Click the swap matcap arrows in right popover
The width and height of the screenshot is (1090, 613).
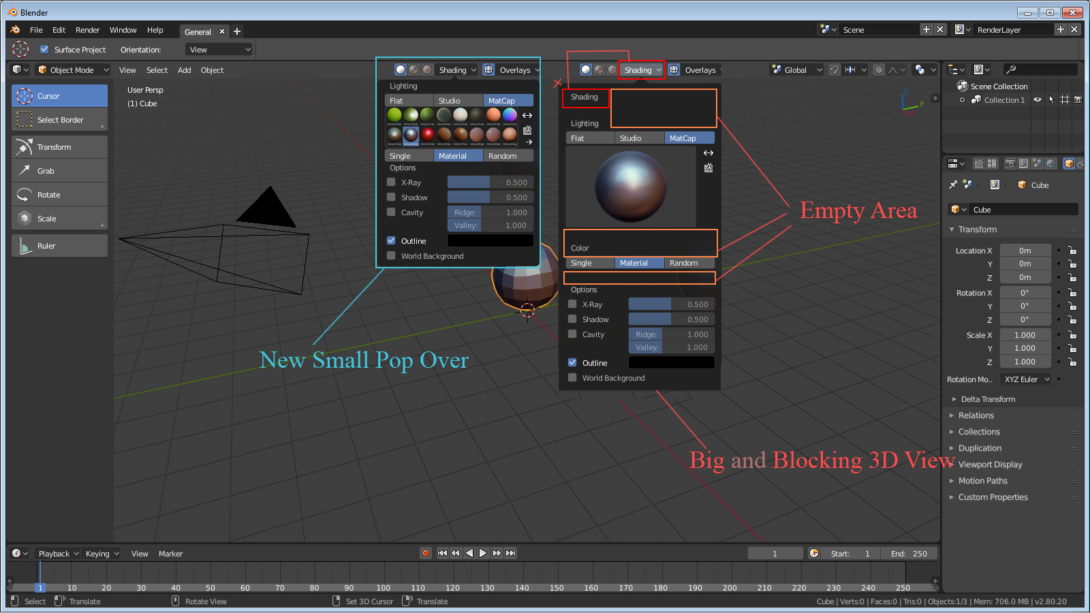click(708, 153)
